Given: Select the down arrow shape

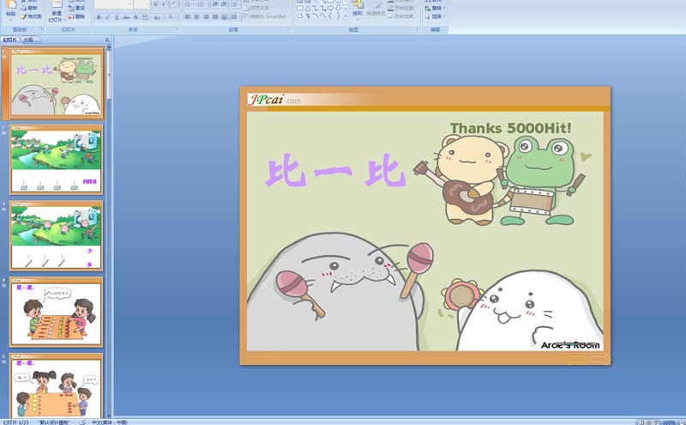Looking at the screenshot, I should click(x=338, y=9).
